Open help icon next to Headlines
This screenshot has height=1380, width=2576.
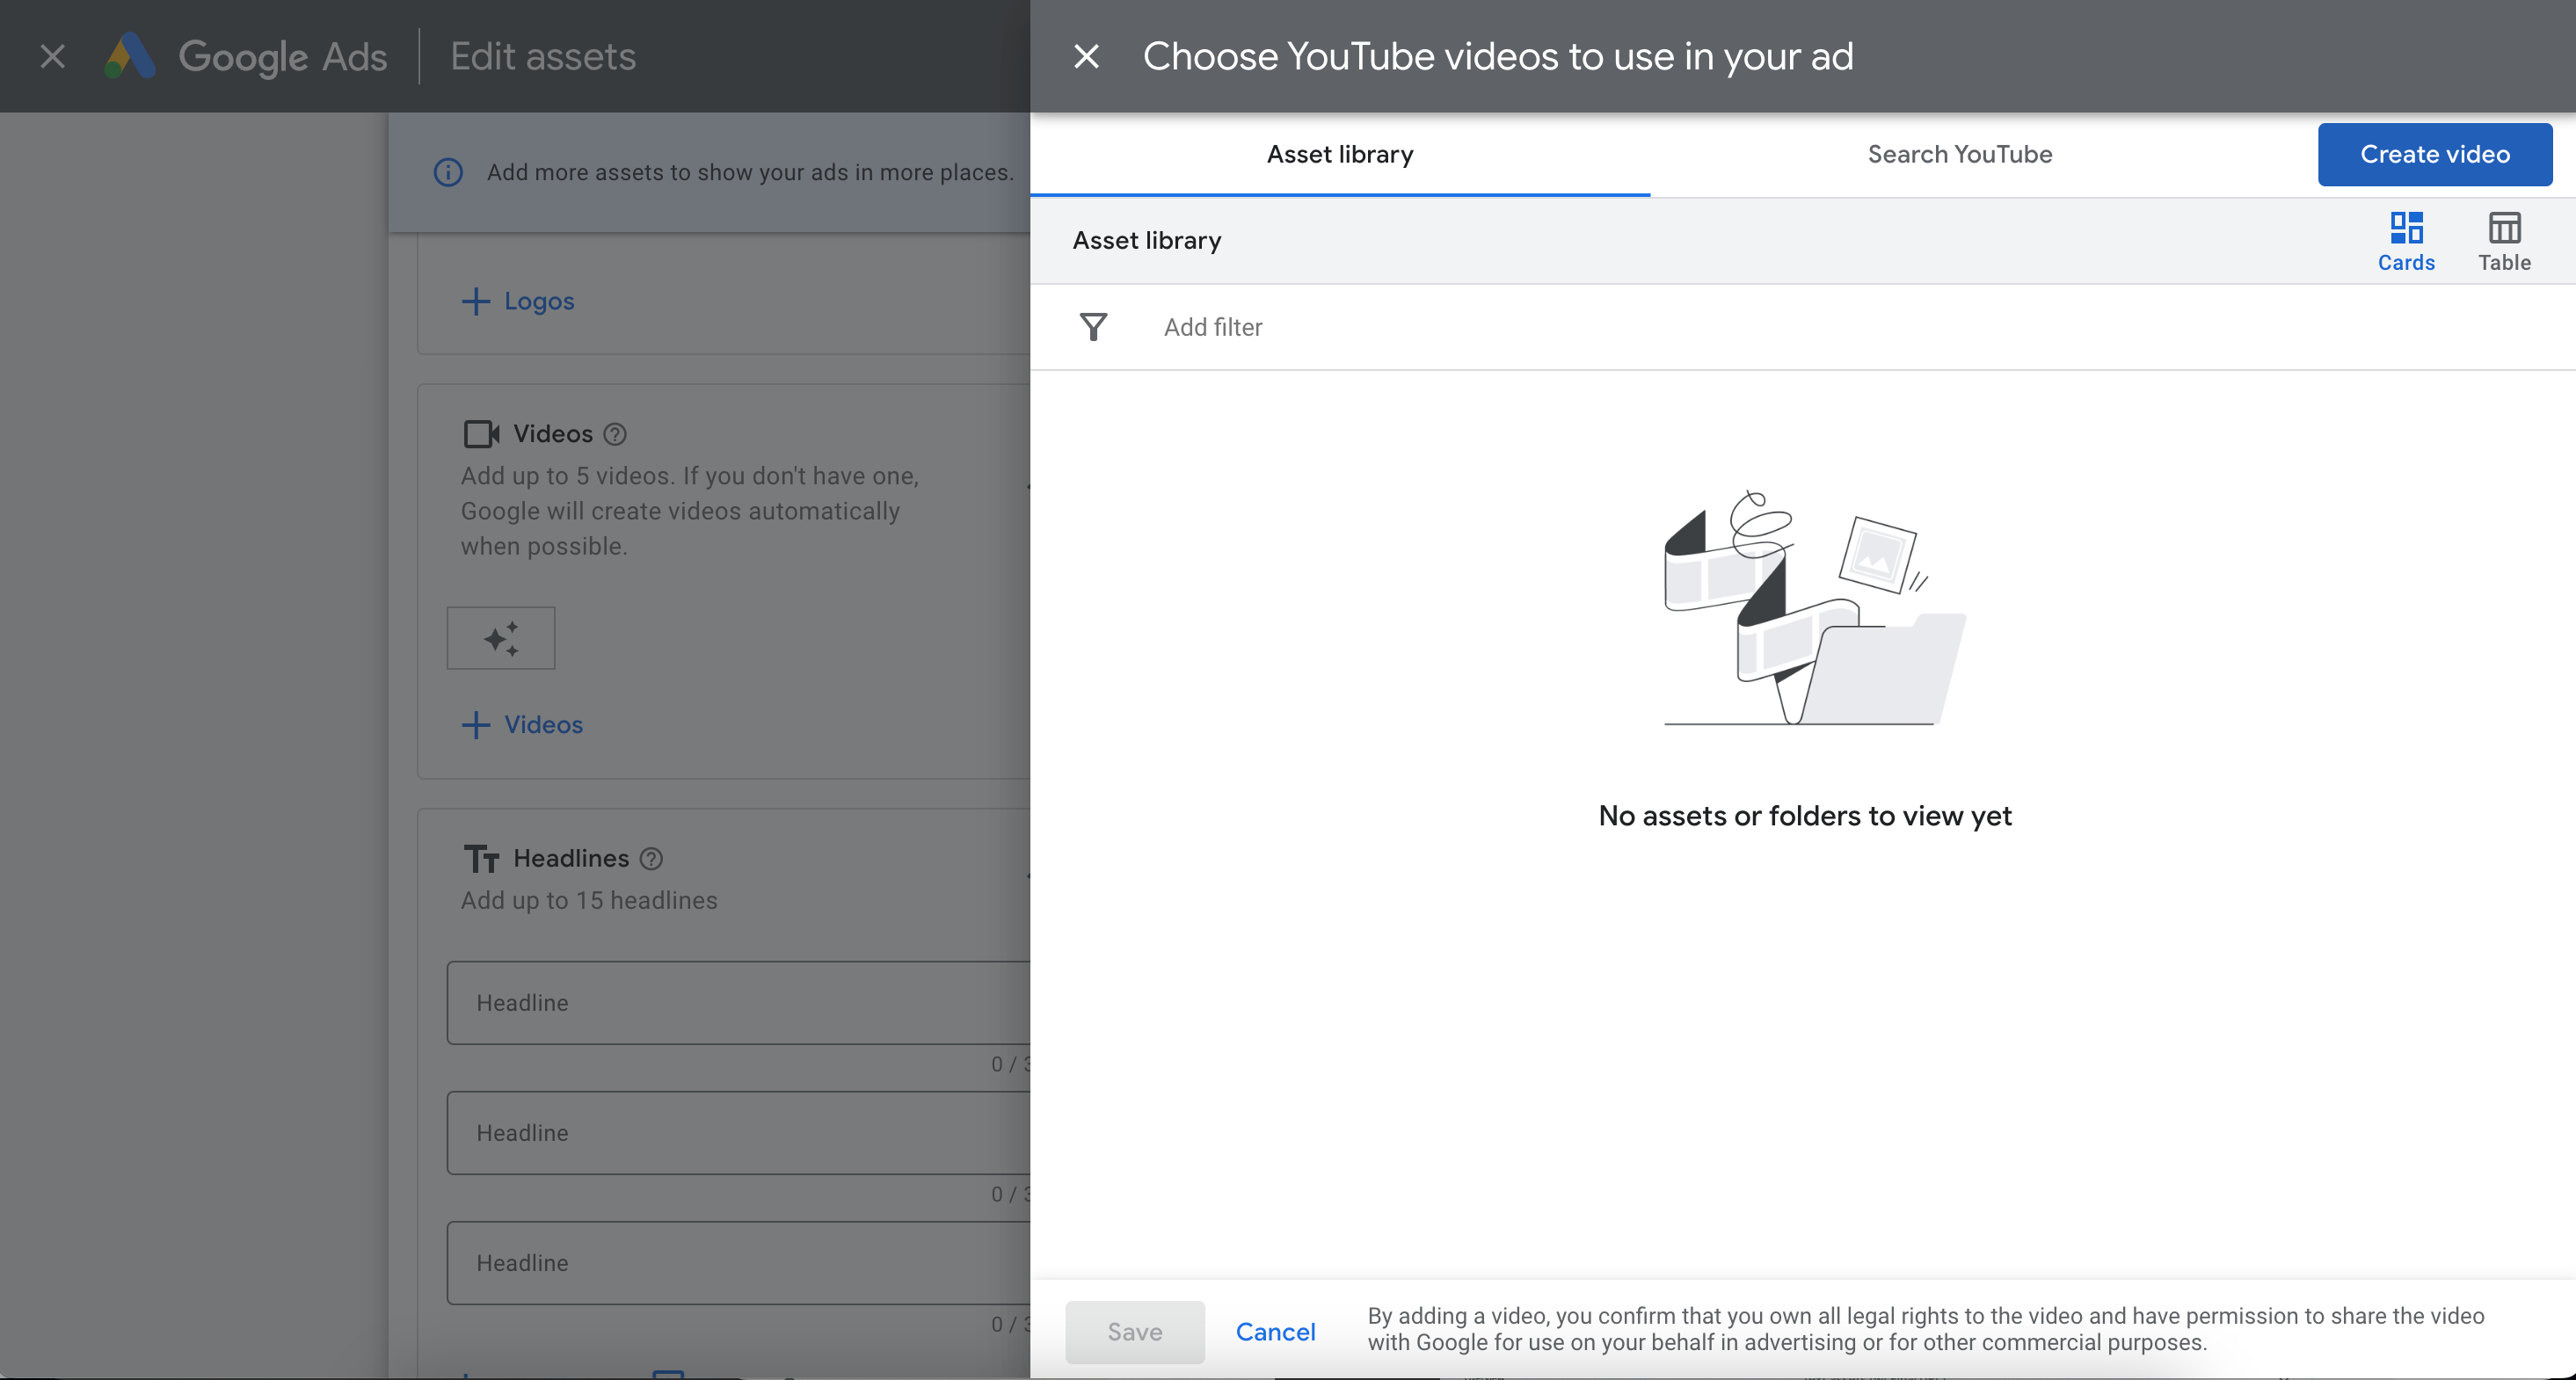coord(651,858)
